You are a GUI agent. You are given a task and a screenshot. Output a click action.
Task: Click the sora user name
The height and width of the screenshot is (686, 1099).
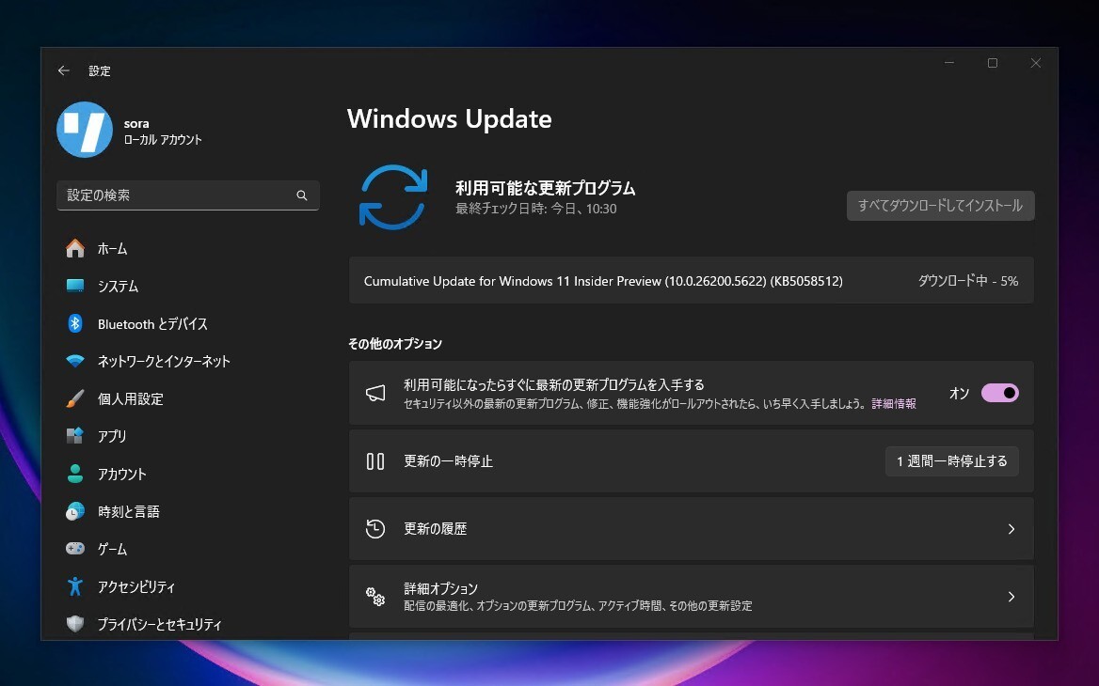click(x=136, y=123)
